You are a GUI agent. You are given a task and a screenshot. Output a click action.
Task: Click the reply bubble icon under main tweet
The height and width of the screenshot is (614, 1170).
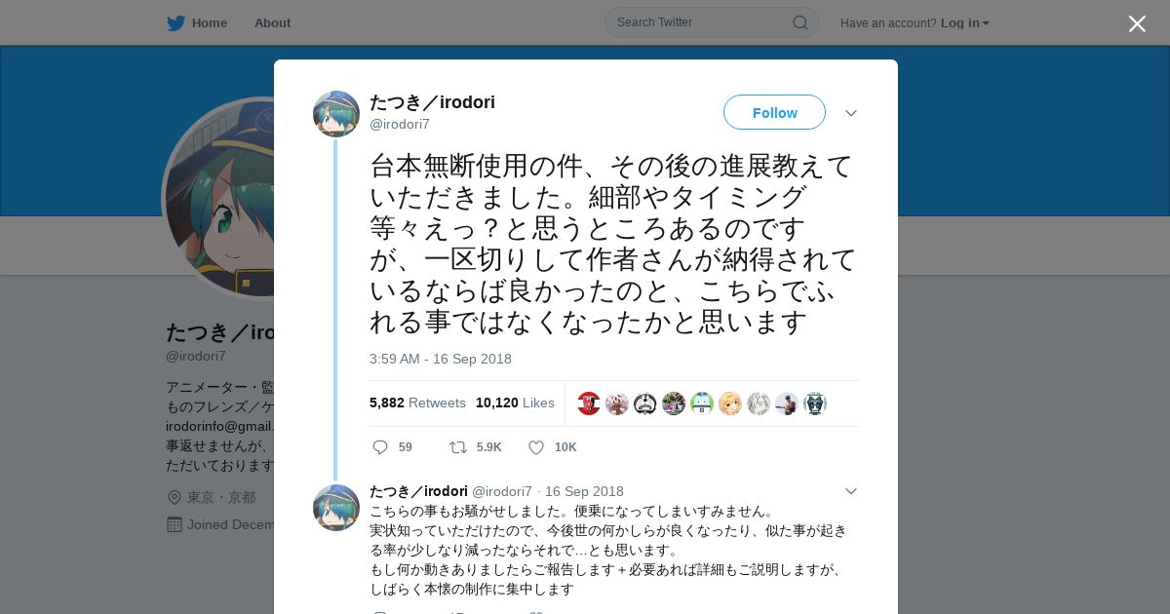point(380,447)
